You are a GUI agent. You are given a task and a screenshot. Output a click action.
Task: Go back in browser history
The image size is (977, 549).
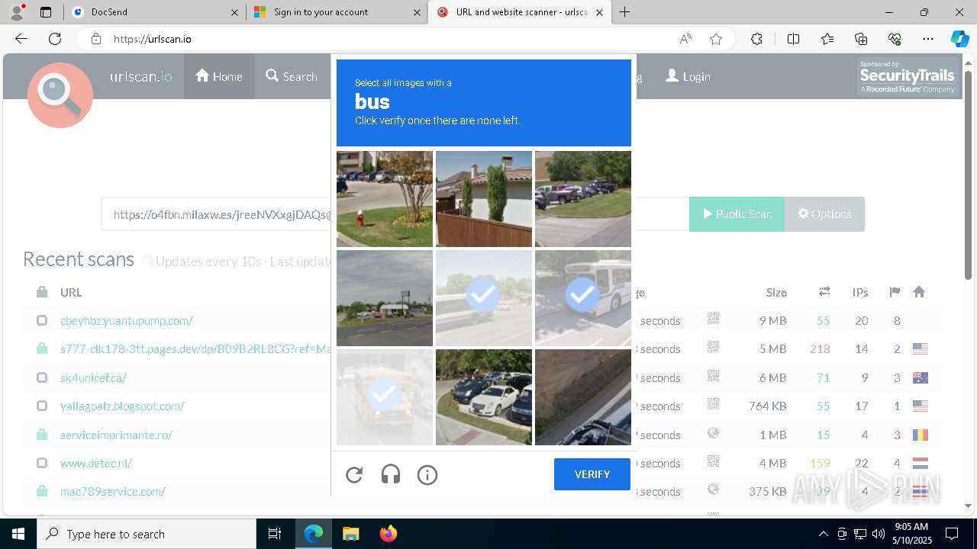[21, 39]
